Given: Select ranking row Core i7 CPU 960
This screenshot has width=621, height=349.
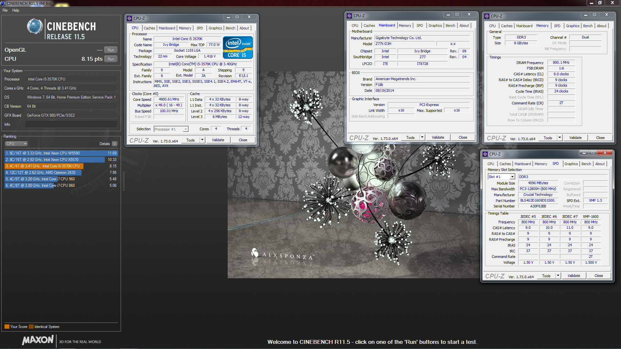Looking at the screenshot, I should (x=61, y=179).
